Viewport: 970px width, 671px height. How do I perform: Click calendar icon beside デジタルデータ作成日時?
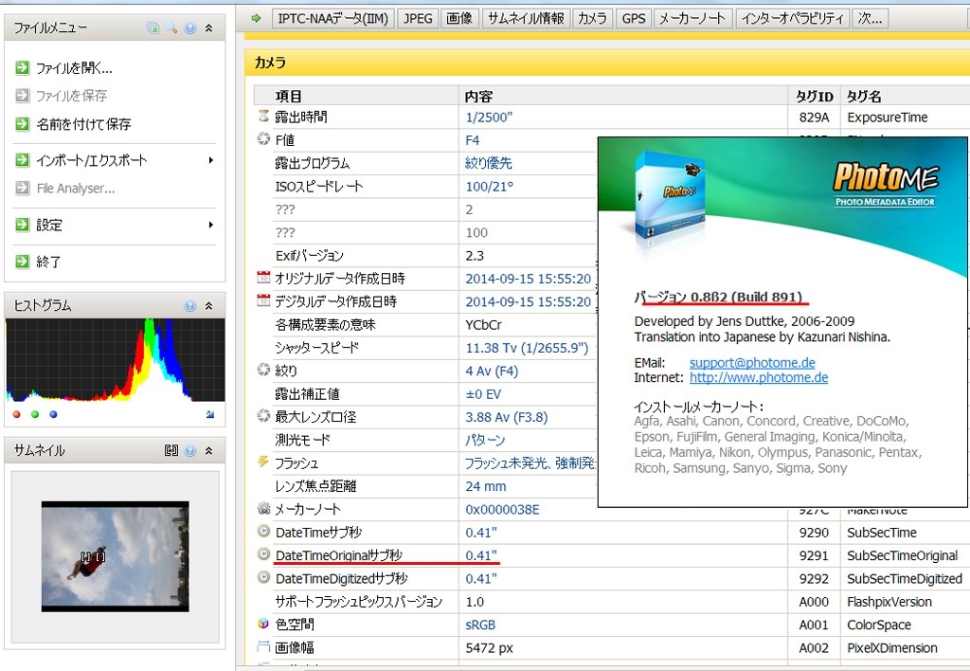(263, 300)
